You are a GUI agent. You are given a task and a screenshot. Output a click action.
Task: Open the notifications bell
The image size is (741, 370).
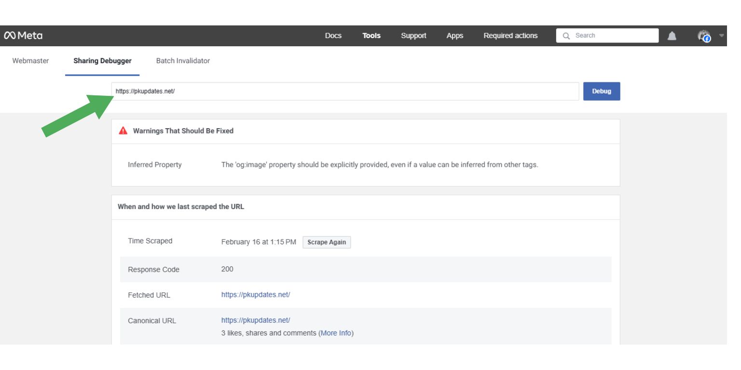coord(672,36)
